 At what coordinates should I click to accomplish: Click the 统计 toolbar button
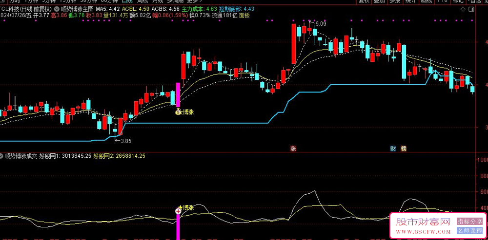[x=411, y=1]
